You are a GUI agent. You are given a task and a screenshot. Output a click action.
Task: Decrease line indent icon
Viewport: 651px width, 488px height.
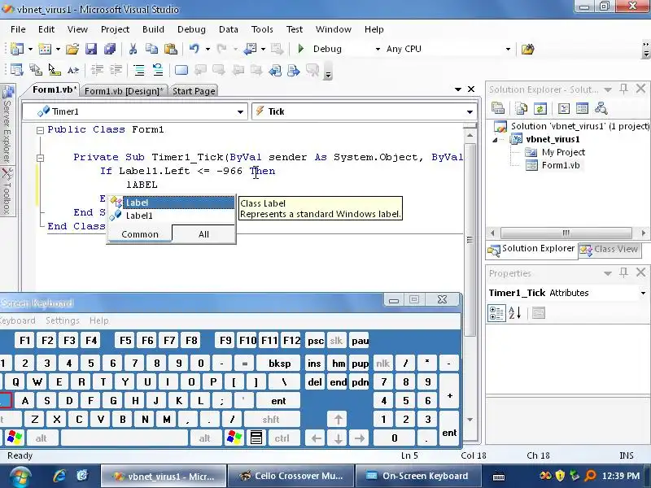point(97,70)
